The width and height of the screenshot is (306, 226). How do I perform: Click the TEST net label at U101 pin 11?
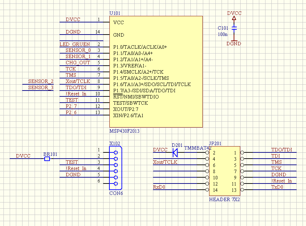(x=72, y=100)
